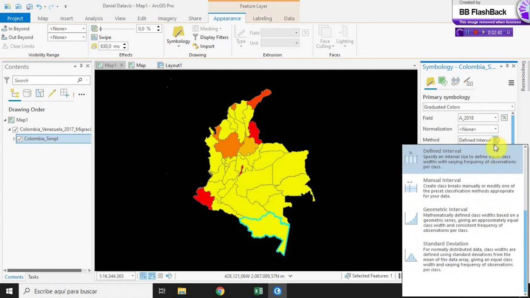The image size is (530, 298).
Task: Click the field expression button next to A_2018
Action: [x=504, y=118]
